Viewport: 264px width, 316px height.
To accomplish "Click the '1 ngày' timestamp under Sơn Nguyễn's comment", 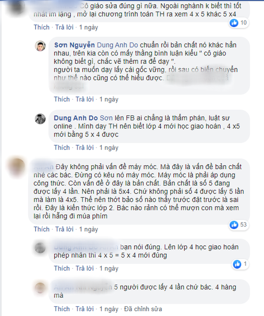I will 109,99.
